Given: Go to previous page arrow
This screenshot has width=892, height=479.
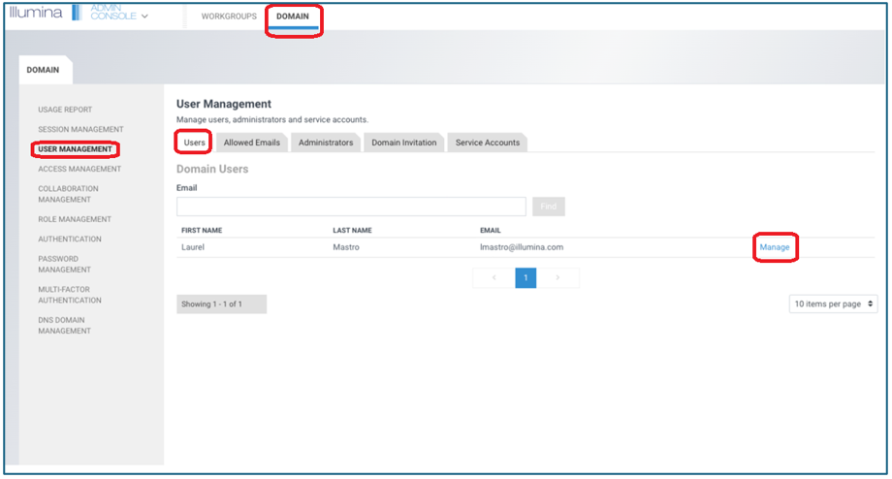Looking at the screenshot, I should coord(494,278).
